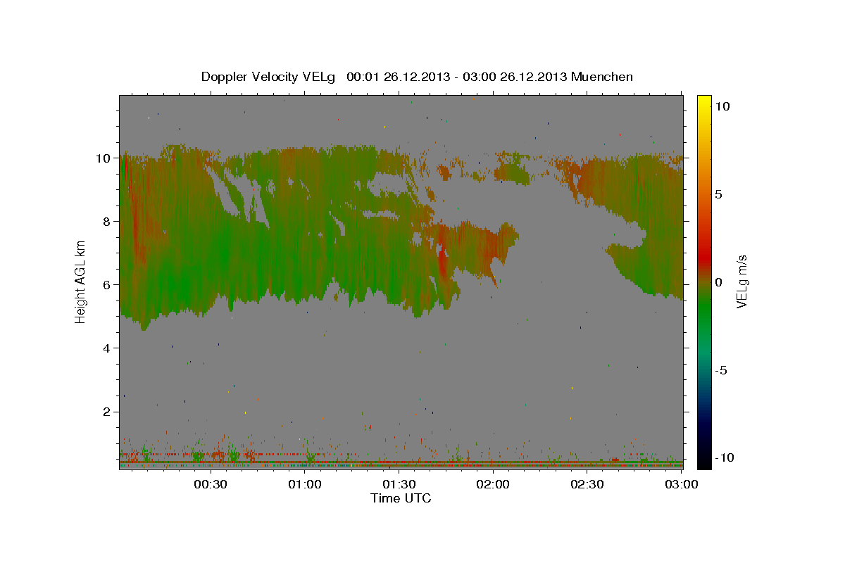Click the 02:30 time tick label

[x=587, y=485]
